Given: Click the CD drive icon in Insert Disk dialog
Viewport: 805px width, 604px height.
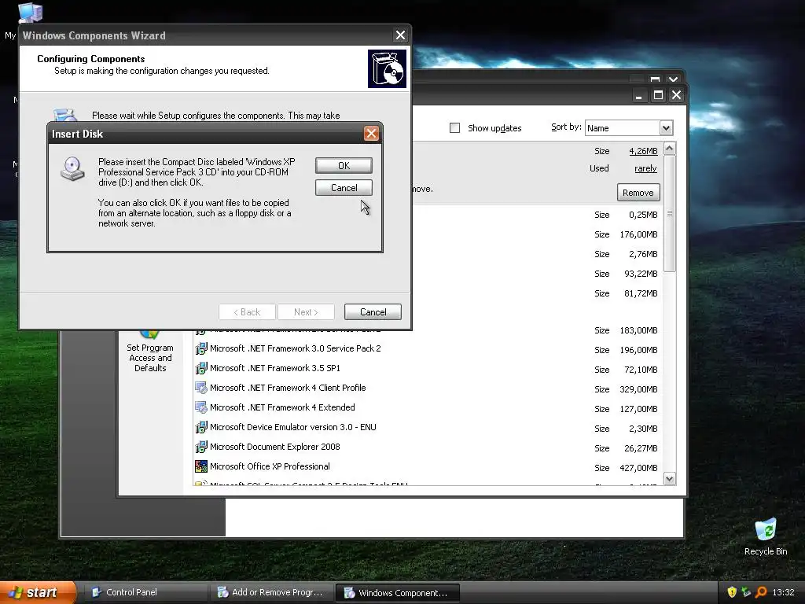Looking at the screenshot, I should coord(72,169).
